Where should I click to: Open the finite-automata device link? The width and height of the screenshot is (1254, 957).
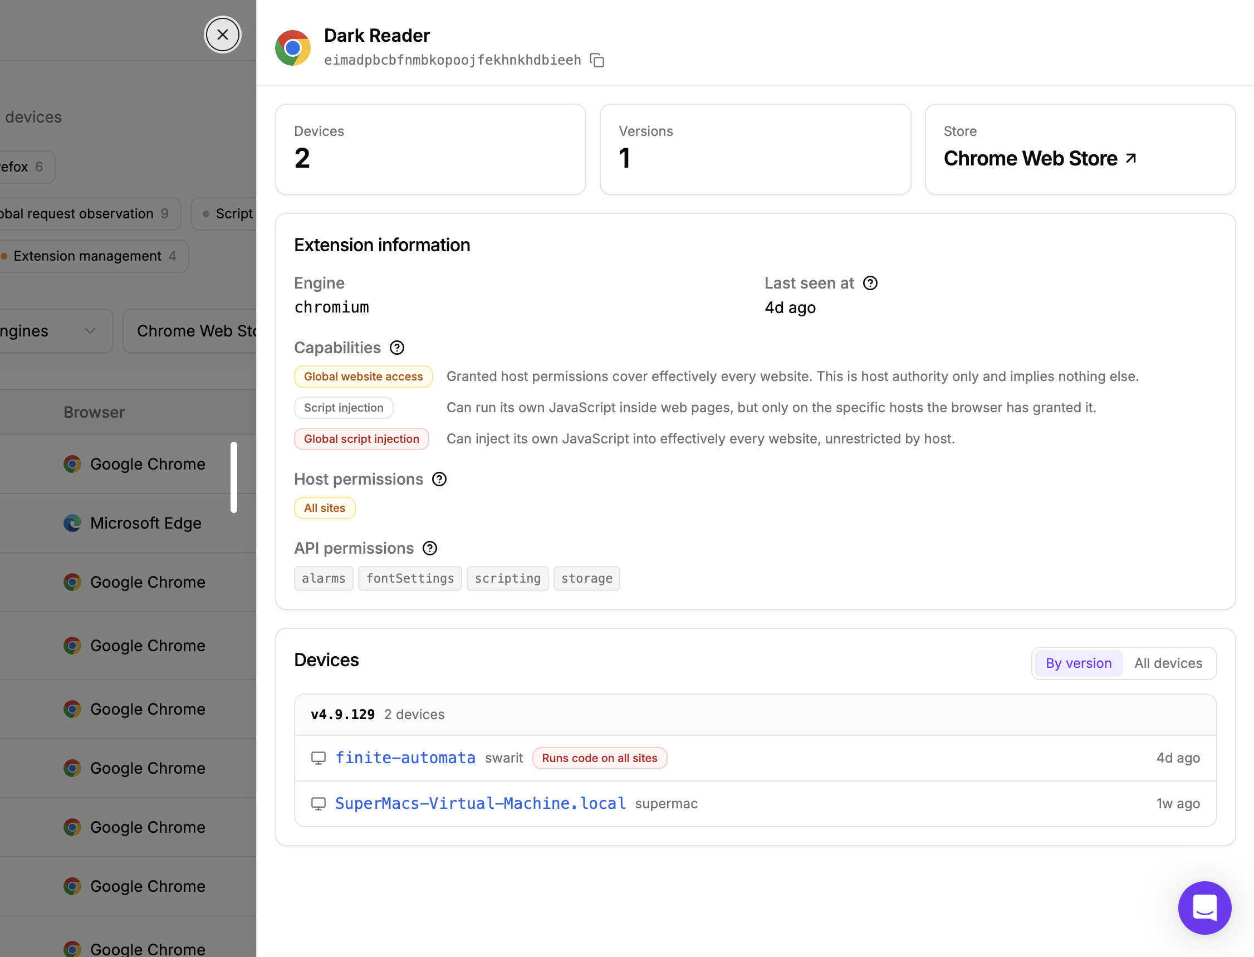tap(405, 758)
